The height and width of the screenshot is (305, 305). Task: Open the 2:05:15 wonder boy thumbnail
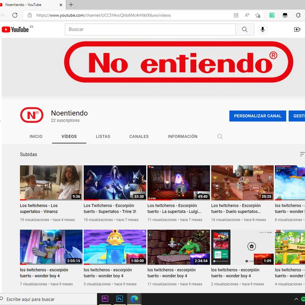[51, 247]
